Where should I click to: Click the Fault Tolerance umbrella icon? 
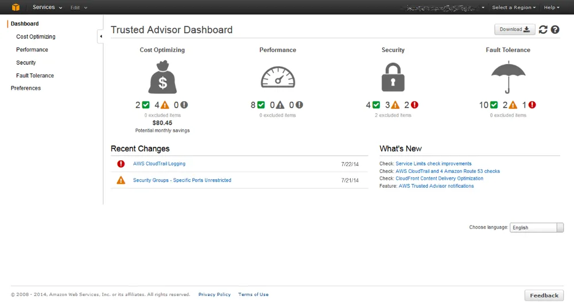pos(508,77)
